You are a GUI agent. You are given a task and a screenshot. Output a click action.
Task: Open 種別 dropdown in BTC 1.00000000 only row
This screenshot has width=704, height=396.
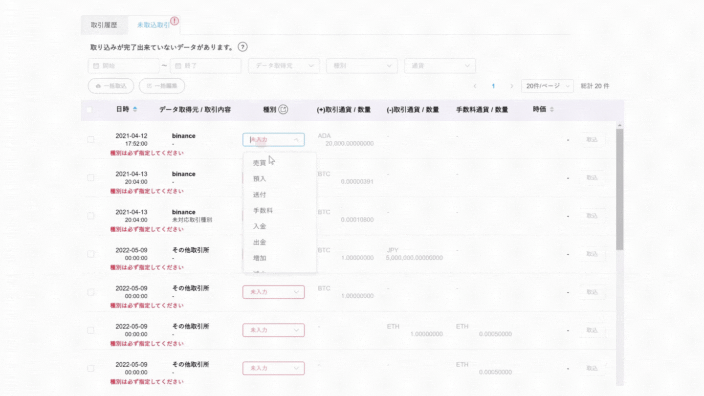tap(273, 292)
